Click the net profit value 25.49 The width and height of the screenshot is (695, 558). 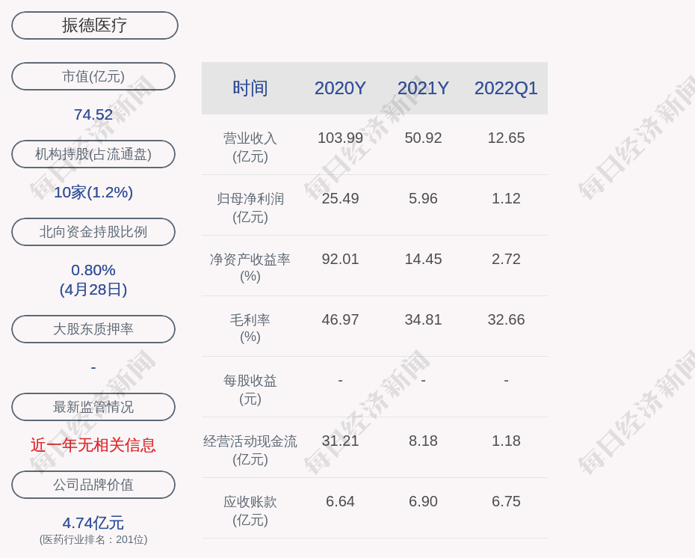pos(341,198)
